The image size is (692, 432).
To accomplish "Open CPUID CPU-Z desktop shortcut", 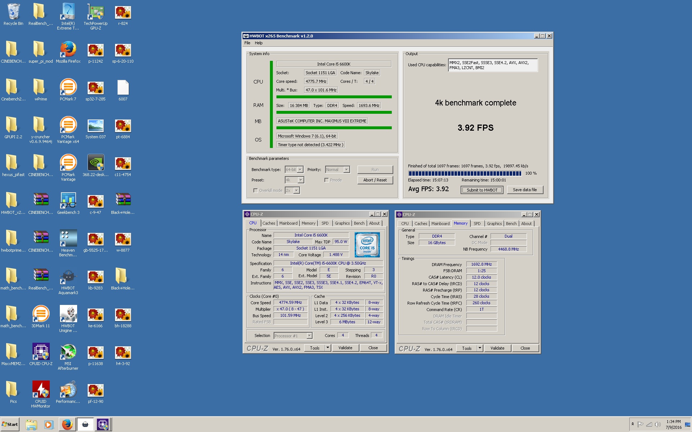I will pyautogui.click(x=41, y=355).
